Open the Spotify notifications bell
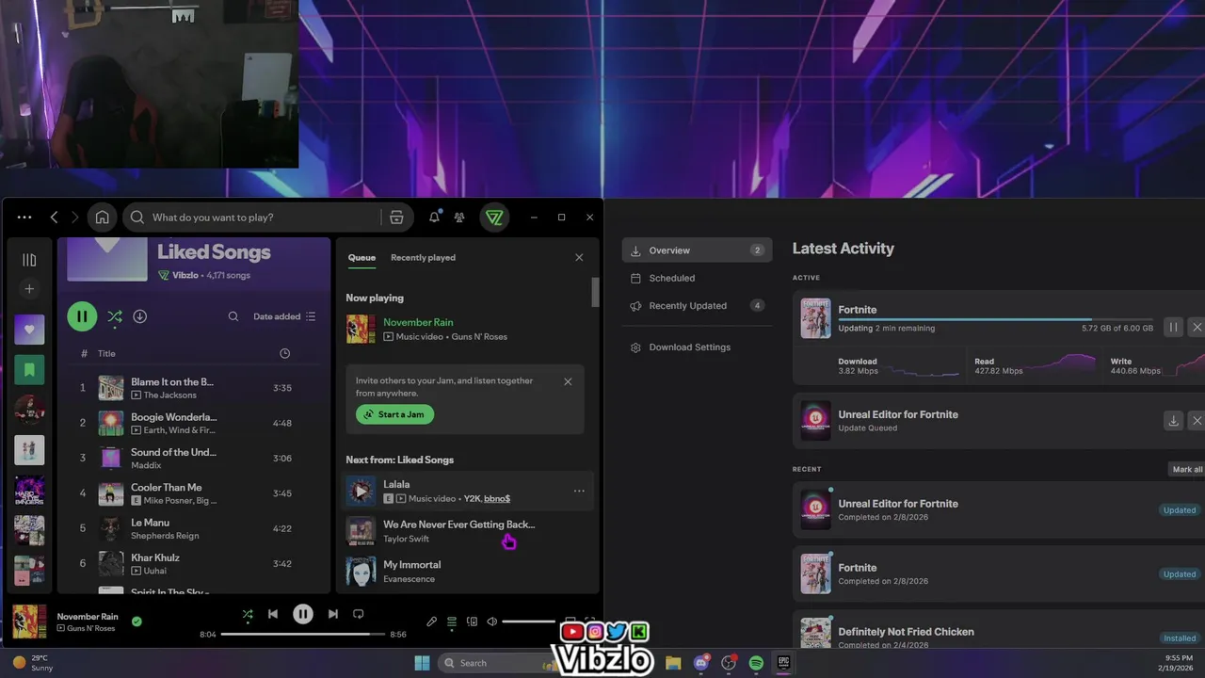 tap(434, 218)
